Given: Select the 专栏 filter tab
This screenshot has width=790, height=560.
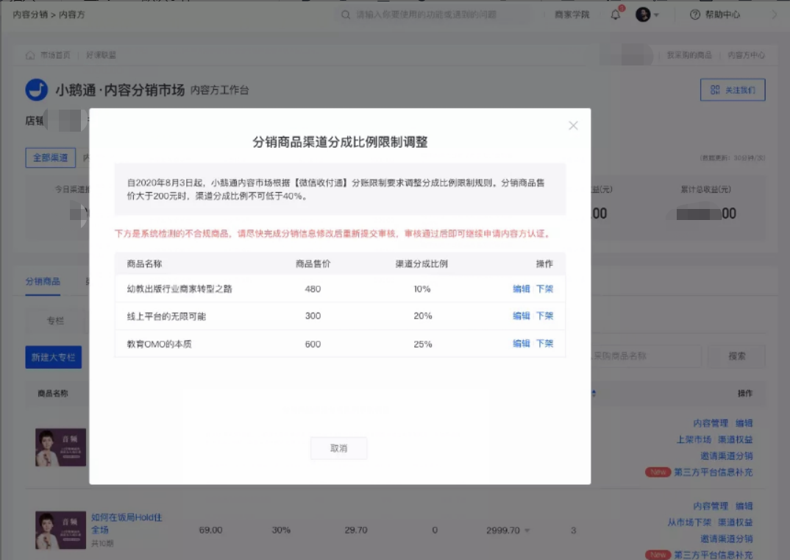Looking at the screenshot, I should (55, 321).
